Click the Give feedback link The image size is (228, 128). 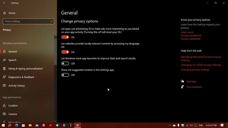pyautogui.click(x=194, y=87)
